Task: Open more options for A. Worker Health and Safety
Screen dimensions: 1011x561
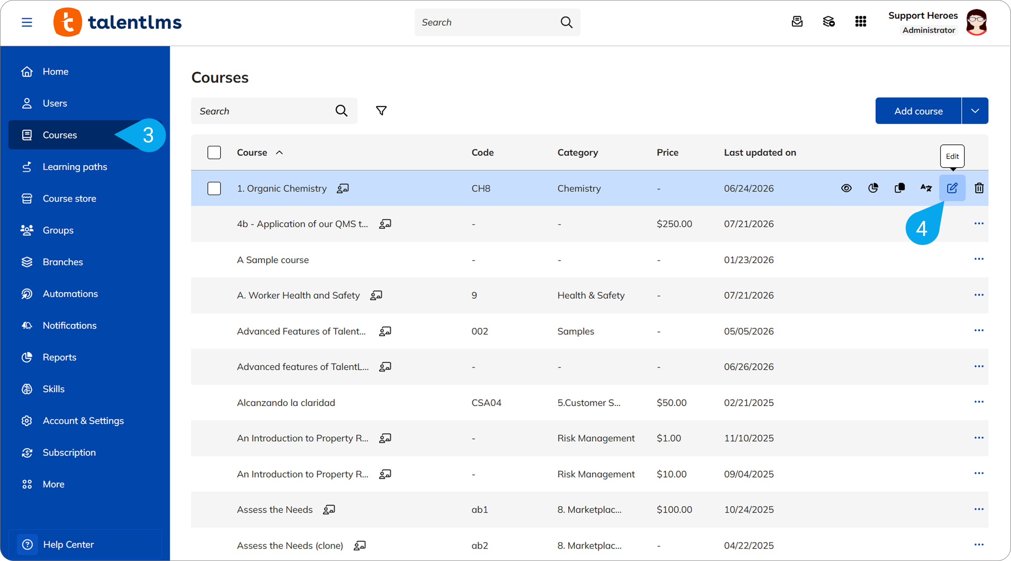Action: (x=979, y=295)
